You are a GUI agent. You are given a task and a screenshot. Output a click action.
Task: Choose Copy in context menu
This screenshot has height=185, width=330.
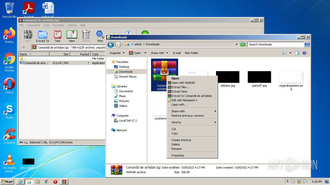[x=192, y=133]
